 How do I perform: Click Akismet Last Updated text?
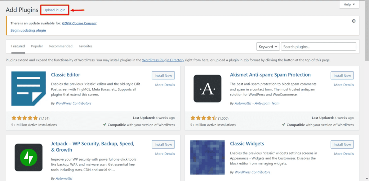pos(333,118)
